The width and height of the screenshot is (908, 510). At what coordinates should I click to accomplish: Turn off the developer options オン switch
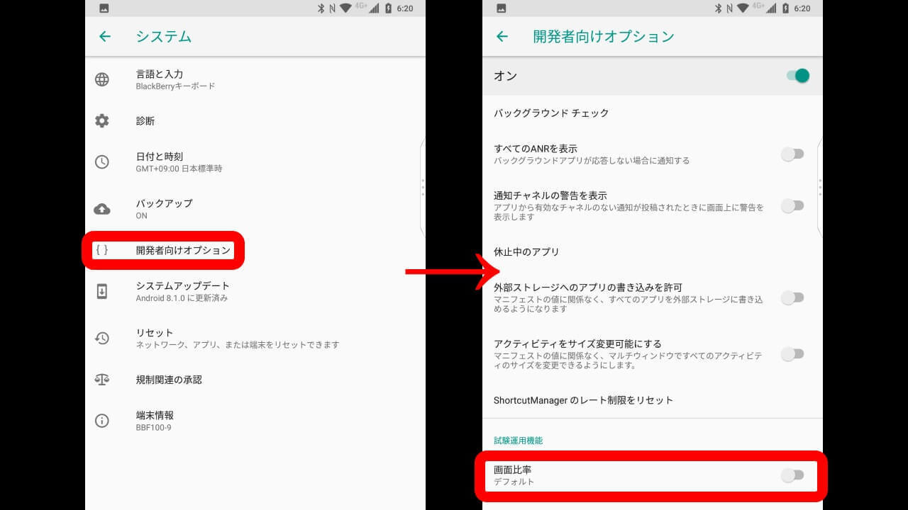[797, 76]
